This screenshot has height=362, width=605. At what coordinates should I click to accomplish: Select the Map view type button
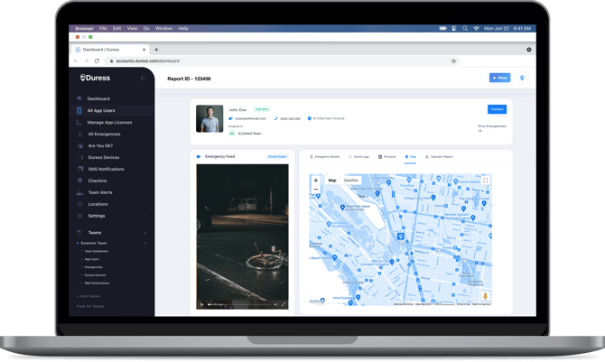(332, 181)
